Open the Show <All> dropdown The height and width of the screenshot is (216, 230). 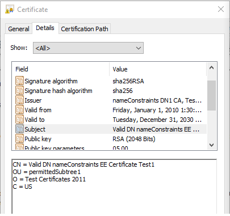tap(88, 48)
